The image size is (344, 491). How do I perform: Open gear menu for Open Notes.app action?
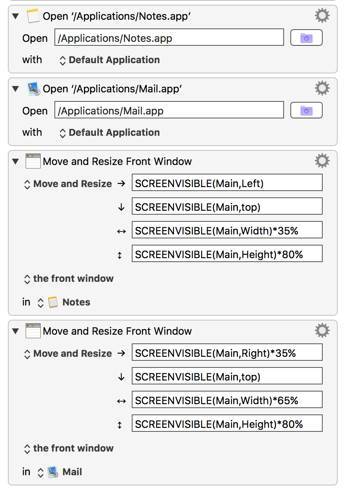point(322,16)
